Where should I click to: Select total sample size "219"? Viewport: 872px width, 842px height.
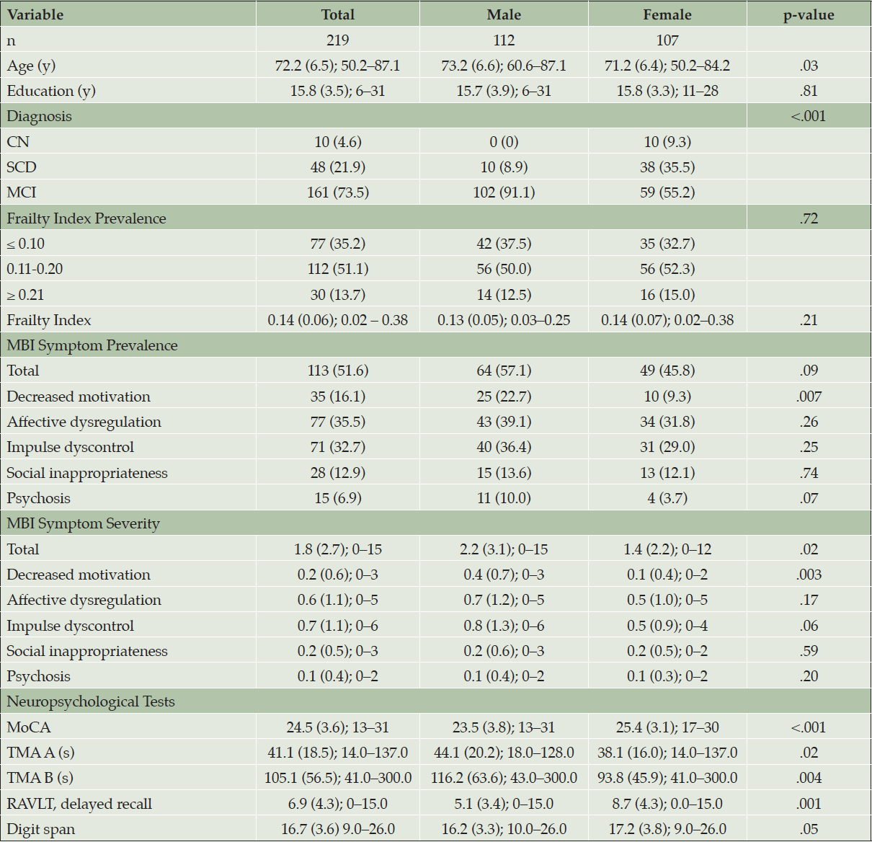pyautogui.click(x=338, y=40)
